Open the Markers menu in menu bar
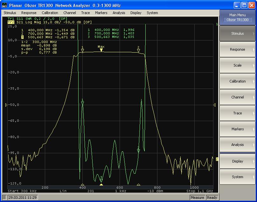Screen dimensions: 257x202 (x=101, y=13)
